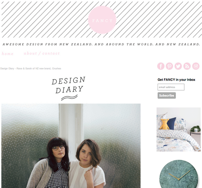Viewport: 202px width, 188px height.
Task: Open the green marble clock image
Action: pos(178,174)
